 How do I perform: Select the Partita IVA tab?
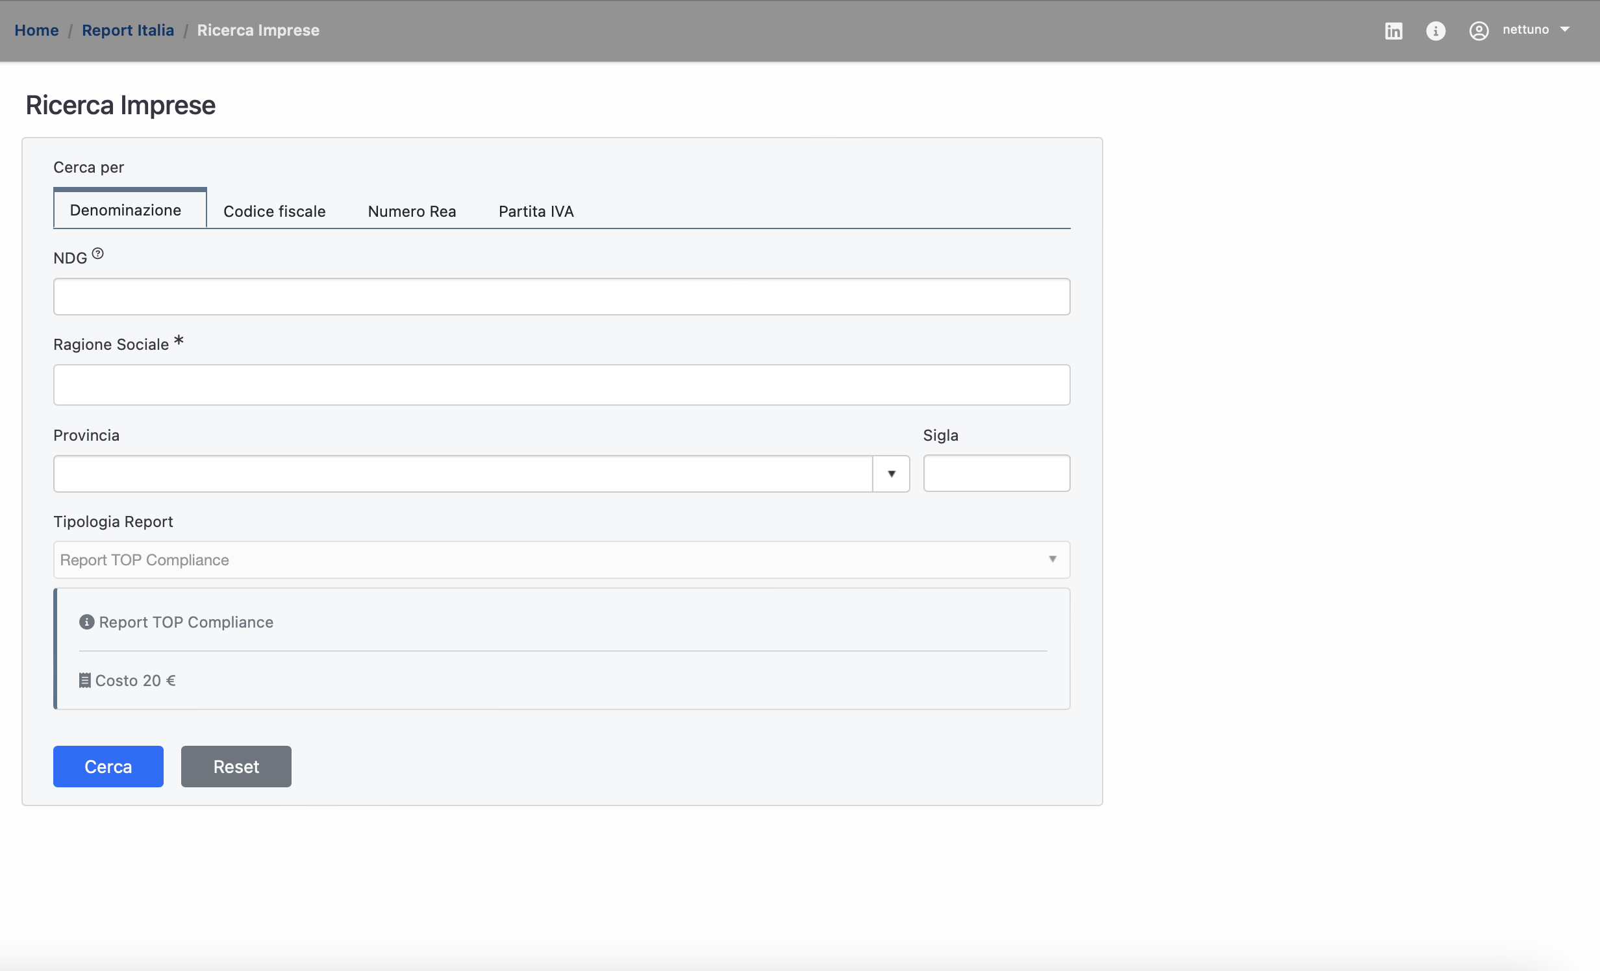tap(536, 212)
